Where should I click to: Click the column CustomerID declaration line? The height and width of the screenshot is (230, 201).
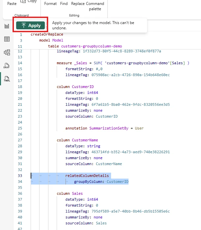[x=75, y=87]
